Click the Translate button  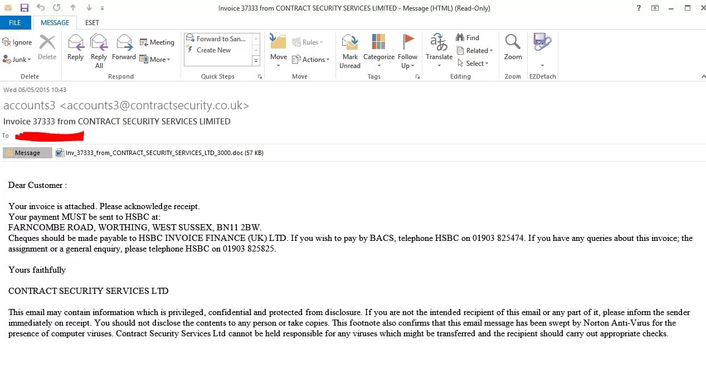tap(439, 51)
